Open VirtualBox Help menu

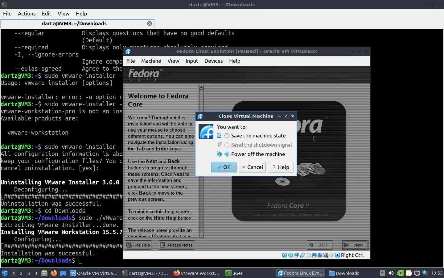click(x=235, y=61)
